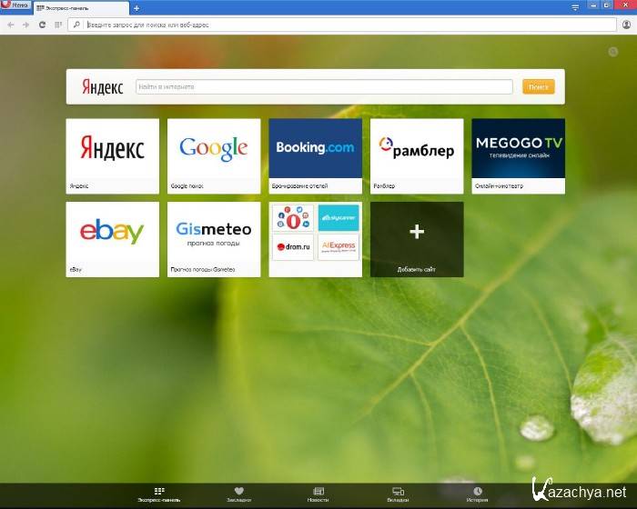
Task: Open the Opera Menu button
Action: click(15, 6)
